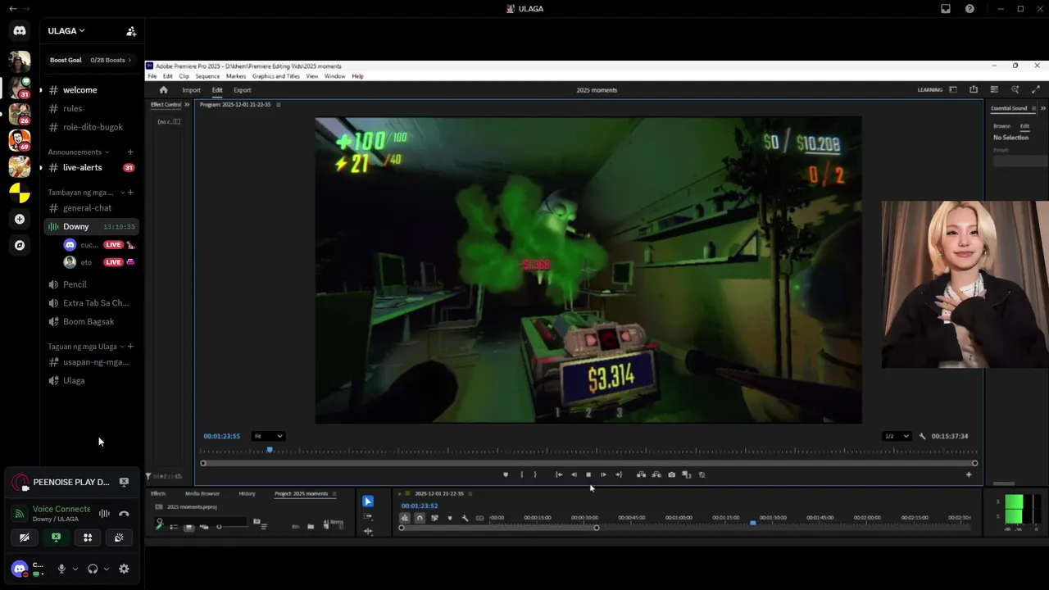Viewport: 1049px width, 590px height.
Task: Click the voice connection signal icon
Action: click(x=20, y=514)
